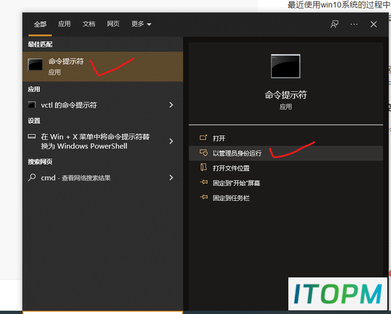Expand the cmd web search chevron

point(171,177)
